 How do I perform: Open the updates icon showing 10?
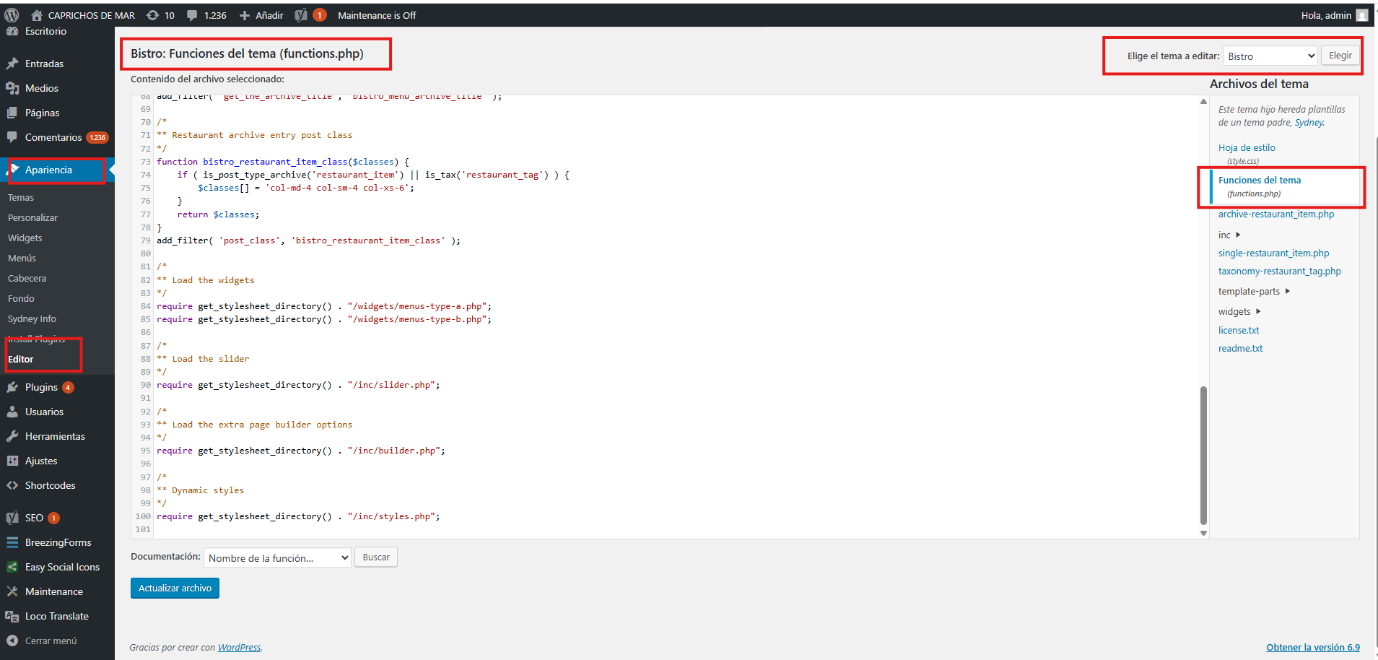coord(153,15)
